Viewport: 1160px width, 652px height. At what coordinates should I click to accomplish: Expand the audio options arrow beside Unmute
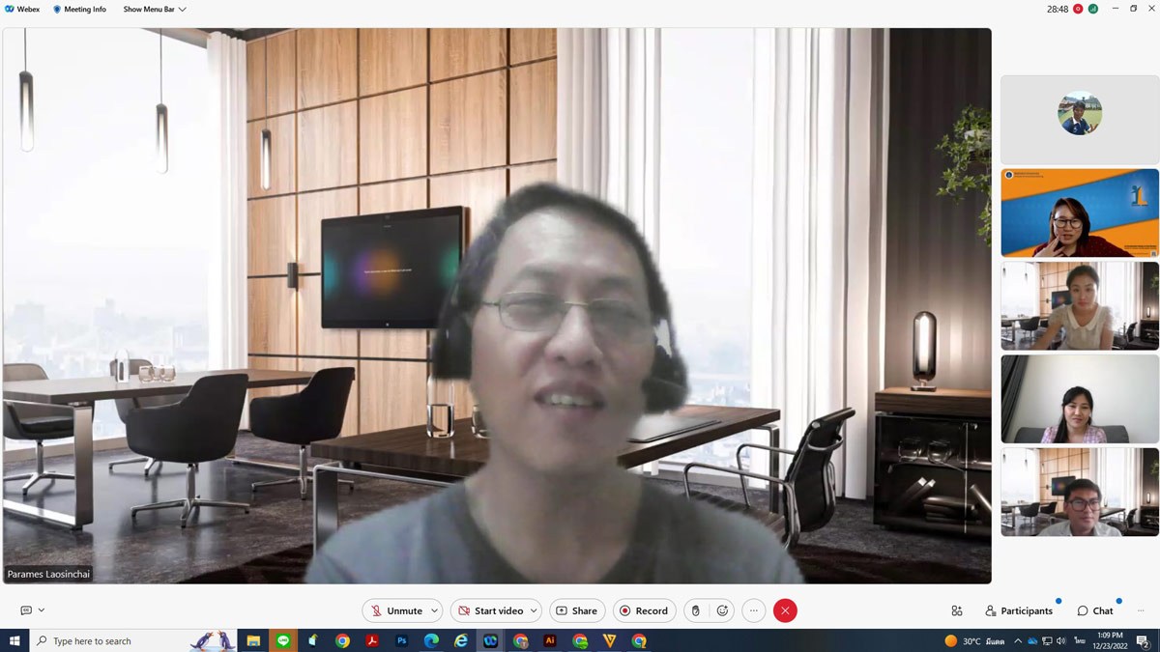tap(436, 610)
